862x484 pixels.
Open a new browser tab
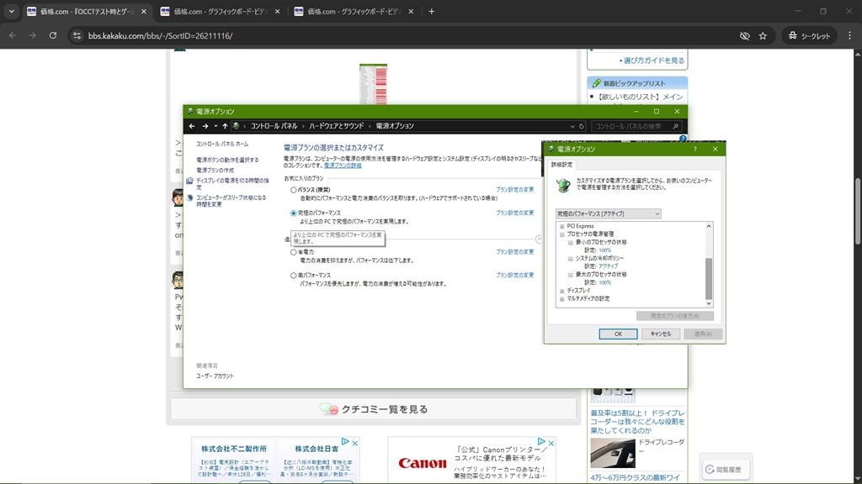point(432,12)
